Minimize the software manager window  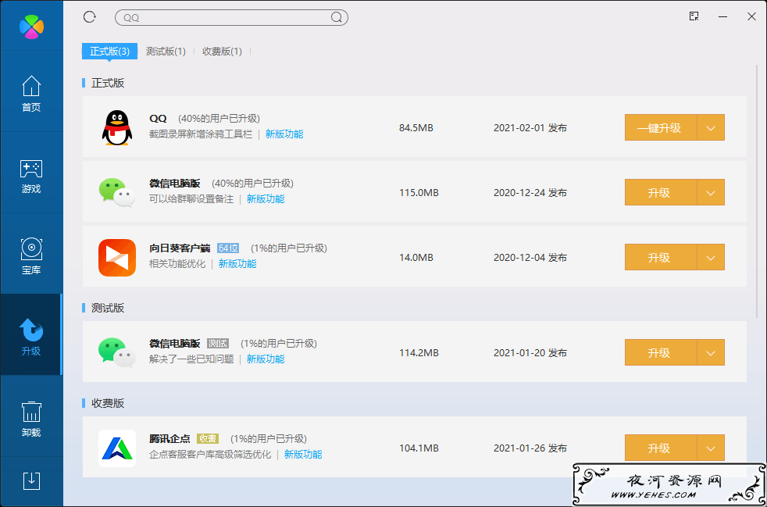point(723,16)
